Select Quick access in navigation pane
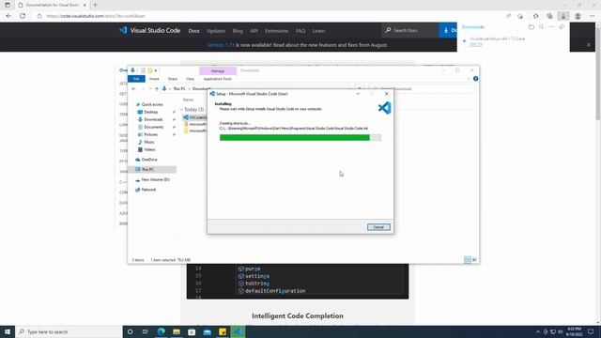The image size is (601, 338). click(x=152, y=104)
